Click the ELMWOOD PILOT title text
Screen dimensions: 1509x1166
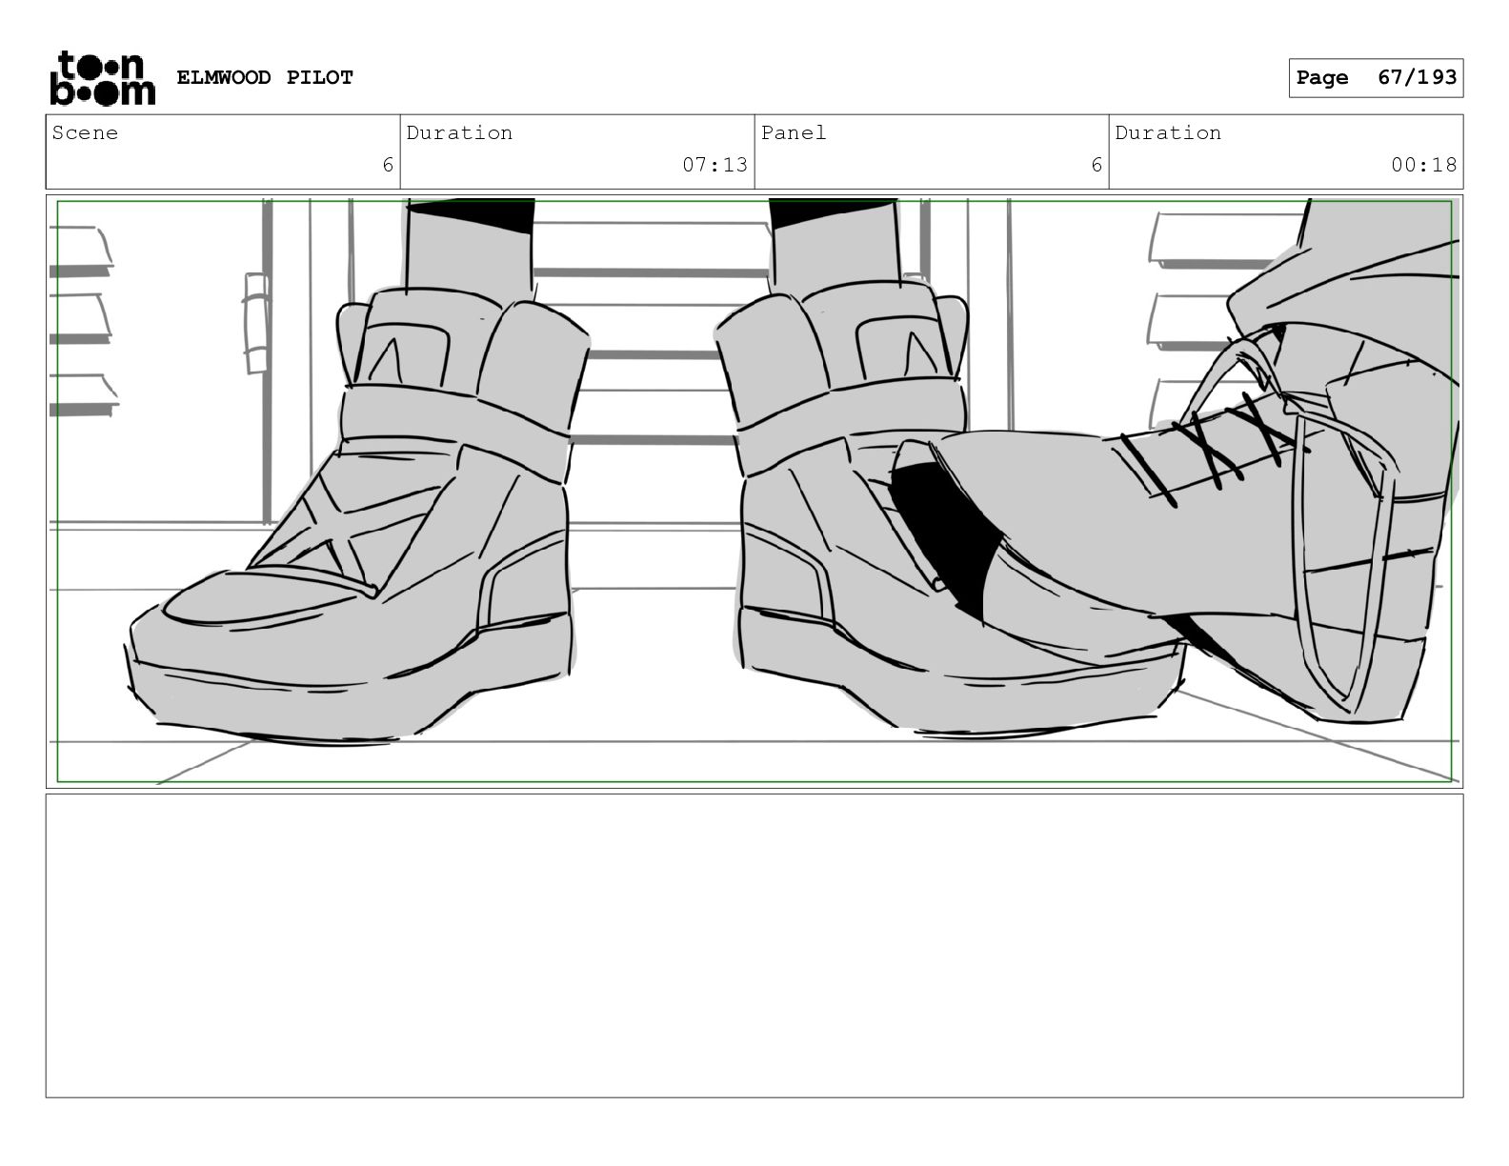point(265,78)
